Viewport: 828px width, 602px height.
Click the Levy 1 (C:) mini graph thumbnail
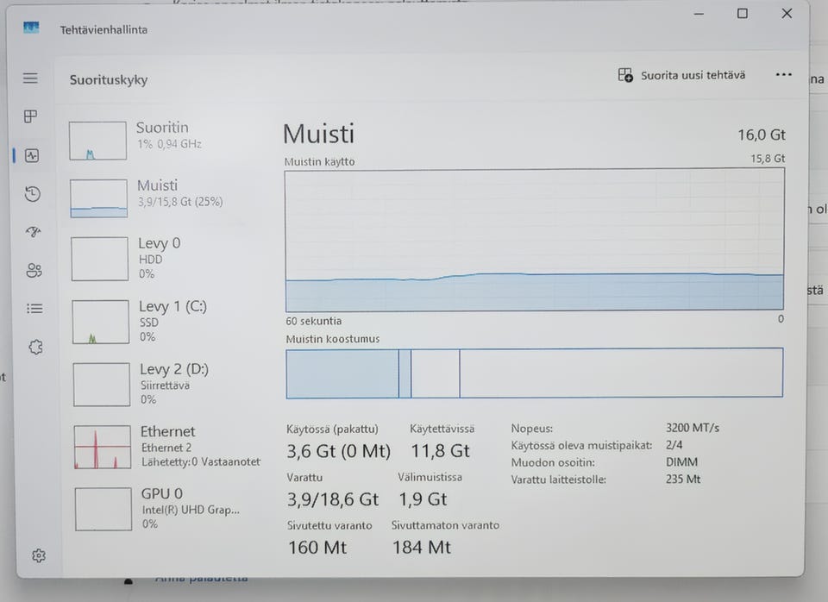(100, 322)
